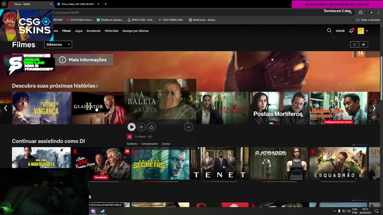
Task: Open Minha lista
Action: pyautogui.click(x=111, y=31)
